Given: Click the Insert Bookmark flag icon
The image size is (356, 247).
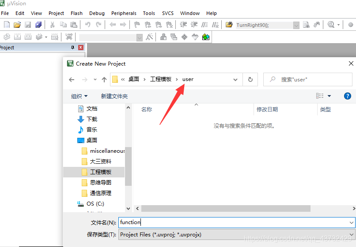Looking at the screenshot, I should click(x=137, y=25).
